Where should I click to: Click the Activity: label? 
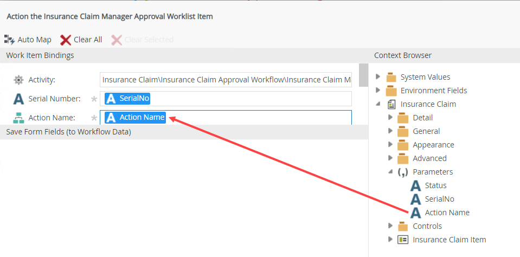click(x=42, y=80)
